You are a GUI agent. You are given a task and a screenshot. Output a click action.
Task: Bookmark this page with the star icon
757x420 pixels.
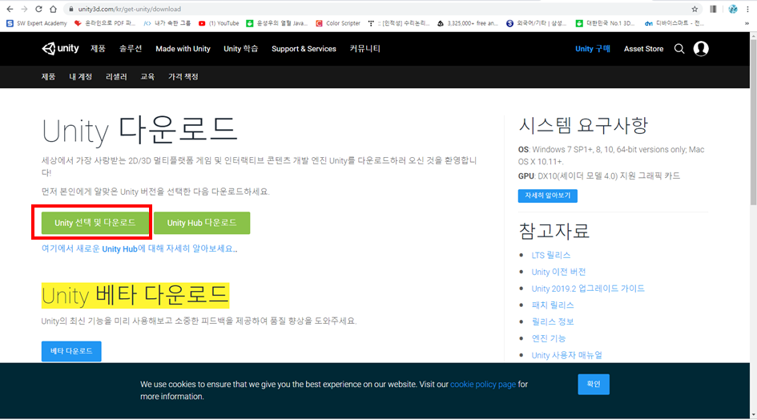point(695,9)
